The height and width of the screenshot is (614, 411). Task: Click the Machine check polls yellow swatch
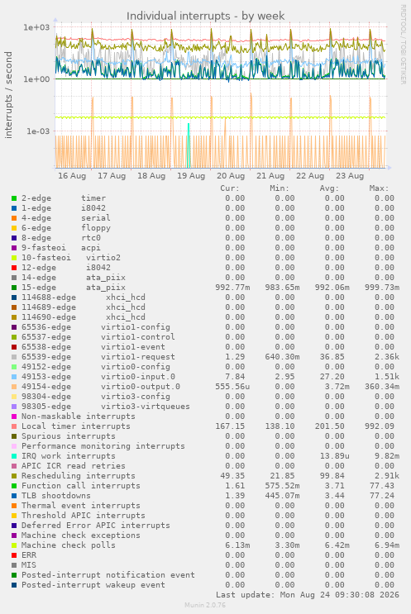point(14,545)
